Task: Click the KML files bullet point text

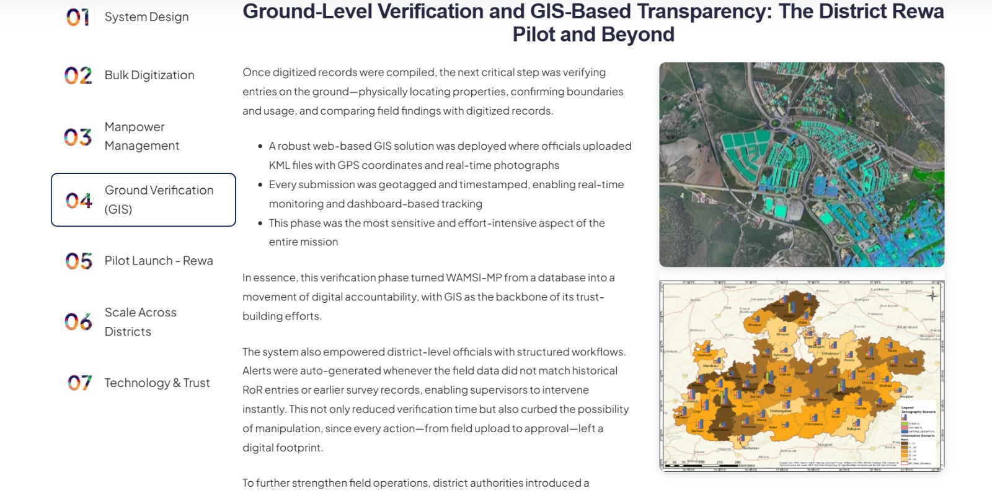Action: pos(449,155)
